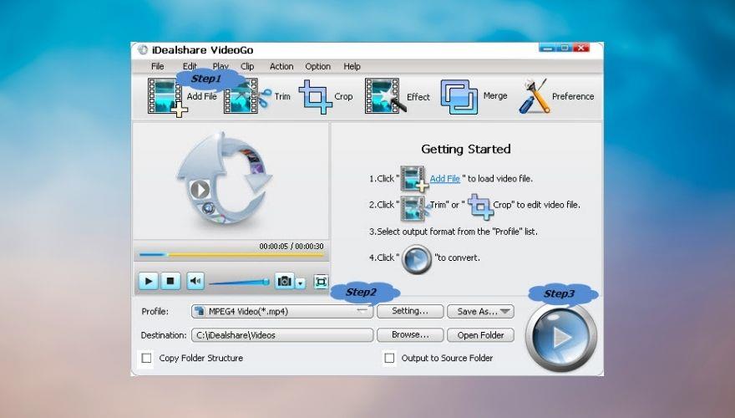Take a snapshot with the camera icon
Viewport: 735px width, 418px height.
coord(285,282)
